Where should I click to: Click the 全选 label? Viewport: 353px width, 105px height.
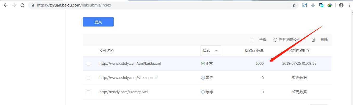[263, 40]
